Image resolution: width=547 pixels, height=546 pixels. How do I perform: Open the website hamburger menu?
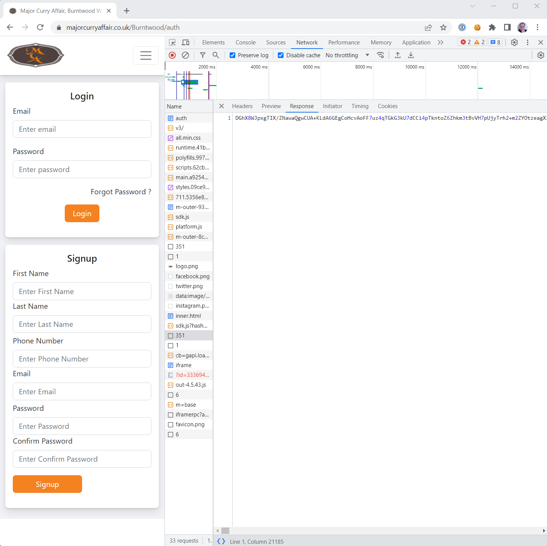point(146,55)
